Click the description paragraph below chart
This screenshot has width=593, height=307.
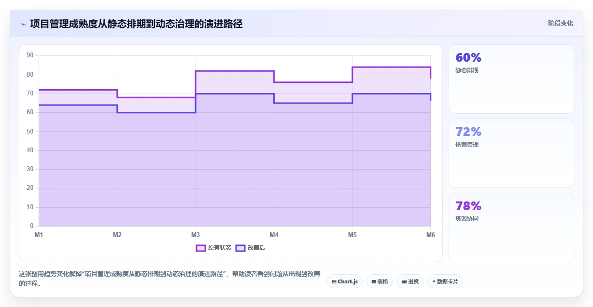tap(169, 279)
